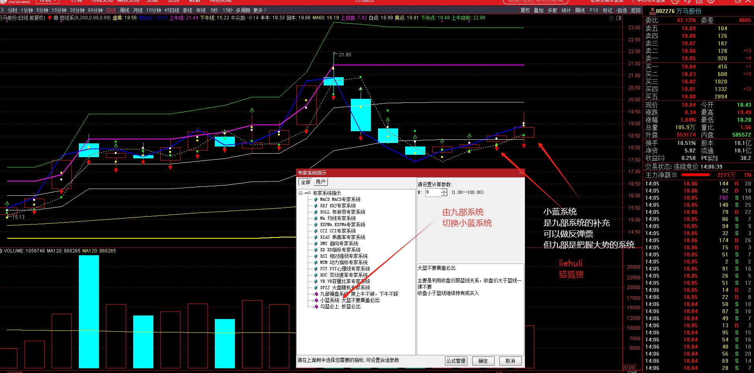Click the gray round dropdown icon before 短线系
The height and width of the screenshot is (373, 754).
pos(56,18)
